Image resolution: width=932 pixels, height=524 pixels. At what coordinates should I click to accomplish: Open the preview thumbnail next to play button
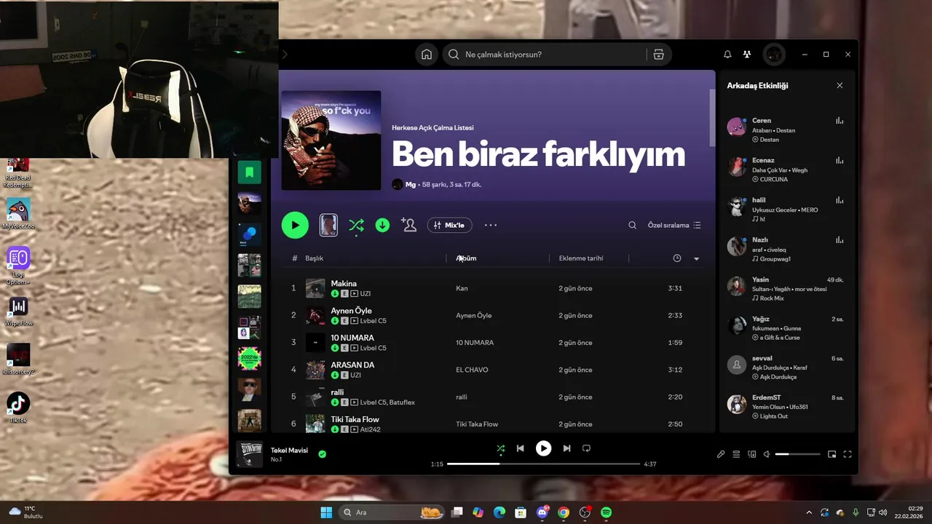click(x=328, y=225)
